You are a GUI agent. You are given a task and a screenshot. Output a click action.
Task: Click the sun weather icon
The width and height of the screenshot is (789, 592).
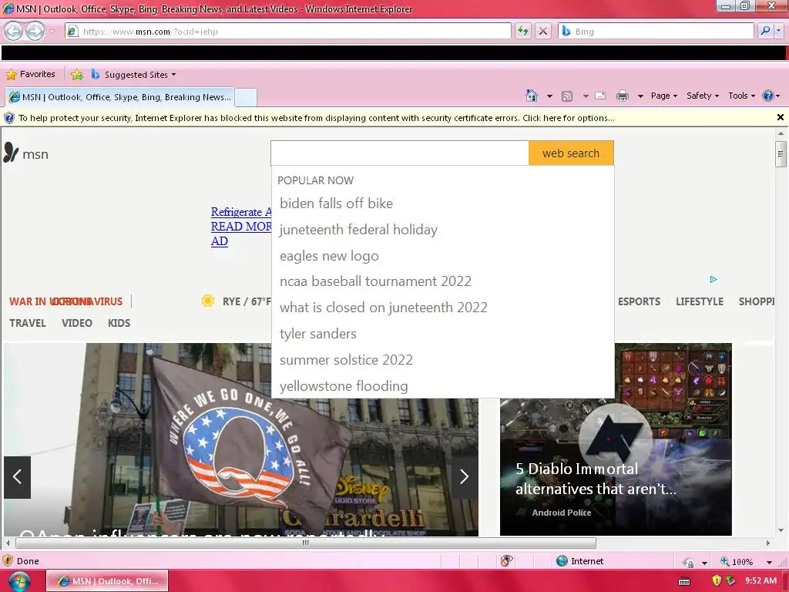207,301
